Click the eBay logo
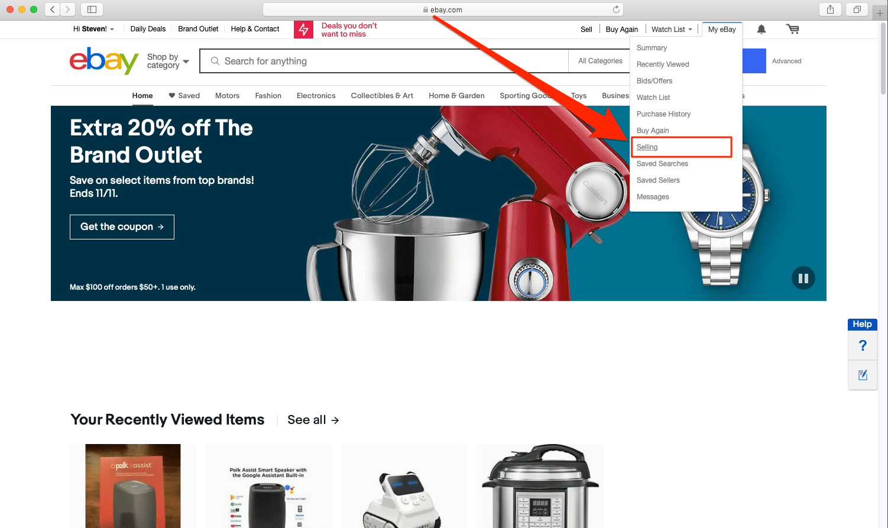Image resolution: width=888 pixels, height=528 pixels. (104, 60)
